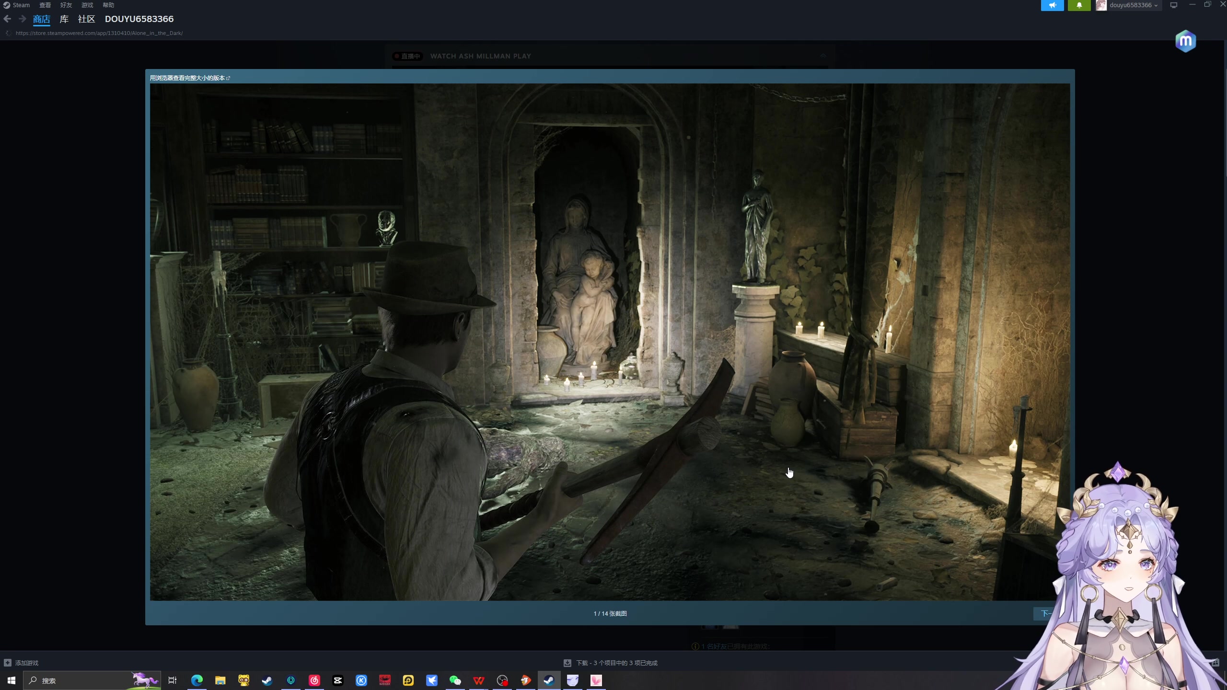Click the blue hexagon M overlay icon
This screenshot has height=690, width=1227.
click(1185, 42)
